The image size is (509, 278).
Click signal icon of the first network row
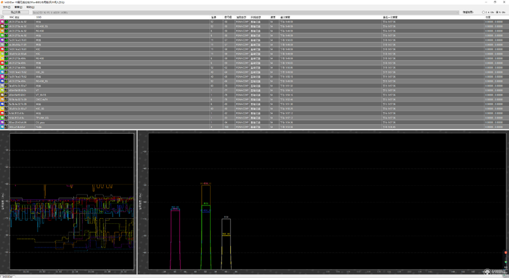6,22
